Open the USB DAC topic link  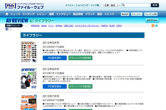(68, 26)
